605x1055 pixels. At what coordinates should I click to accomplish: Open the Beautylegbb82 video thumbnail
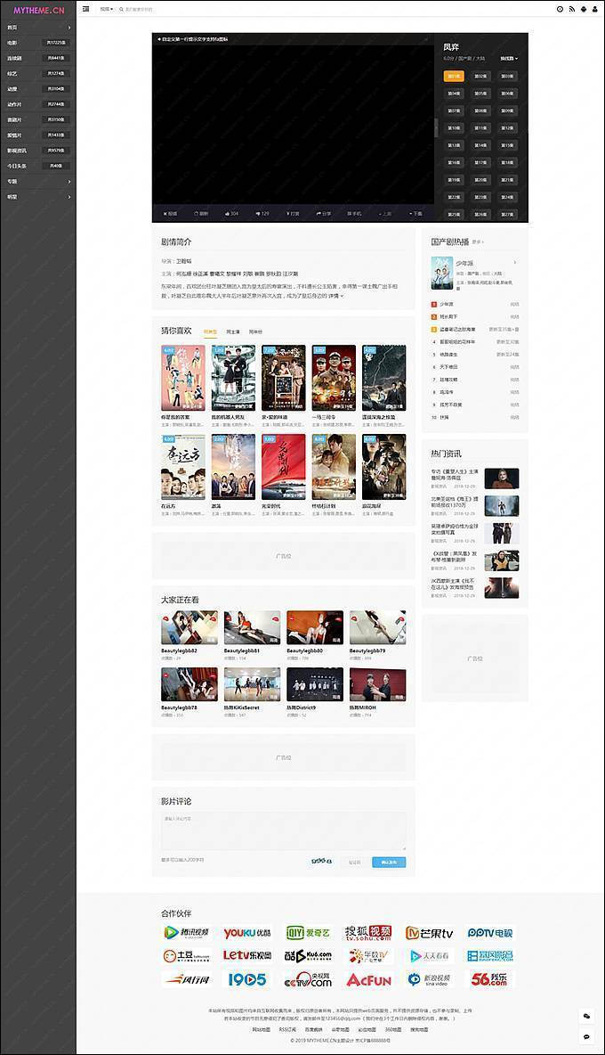coord(190,628)
